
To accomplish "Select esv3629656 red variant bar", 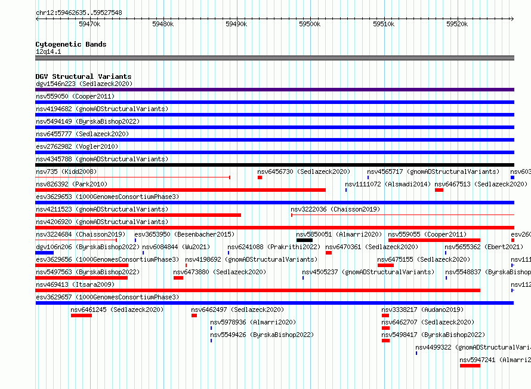I will click(82, 265).
